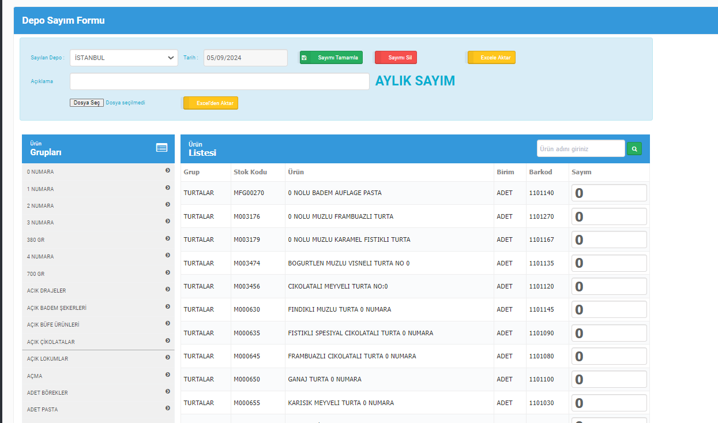Image resolution: width=718 pixels, height=423 pixels.
Task: Click the Ürün adını giriniz search field
Action: pyautogui.click(x=581, y=148)
